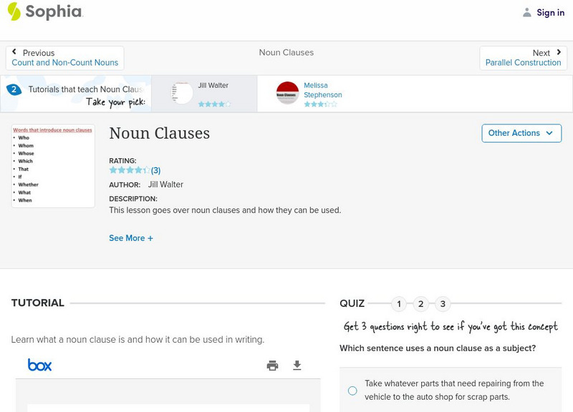Viewport: 573px width, 412px height.
Task: Download the tutorial document
Action: click(297, 366)
